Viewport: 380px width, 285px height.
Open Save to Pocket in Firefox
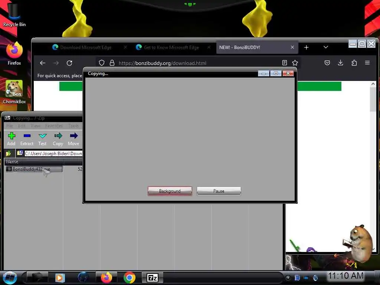pos(327,63)
